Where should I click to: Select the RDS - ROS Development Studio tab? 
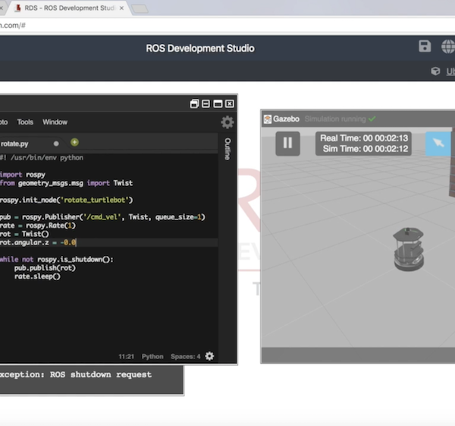coord(70,8)
